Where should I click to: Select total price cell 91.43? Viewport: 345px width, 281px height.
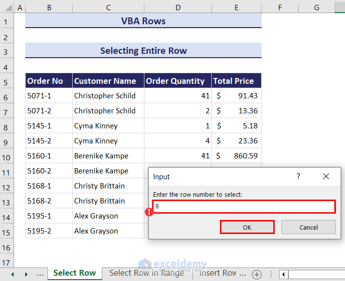pos(236,96)
